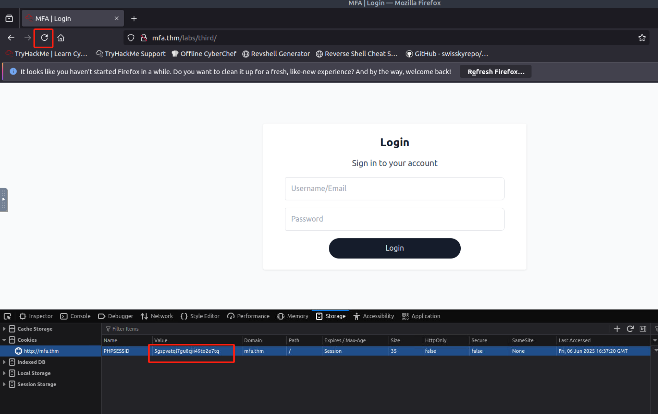Open Firefox View tab list icon
Image resolution: width=658 pixels, height=414 pixels.
coord(9,18)
